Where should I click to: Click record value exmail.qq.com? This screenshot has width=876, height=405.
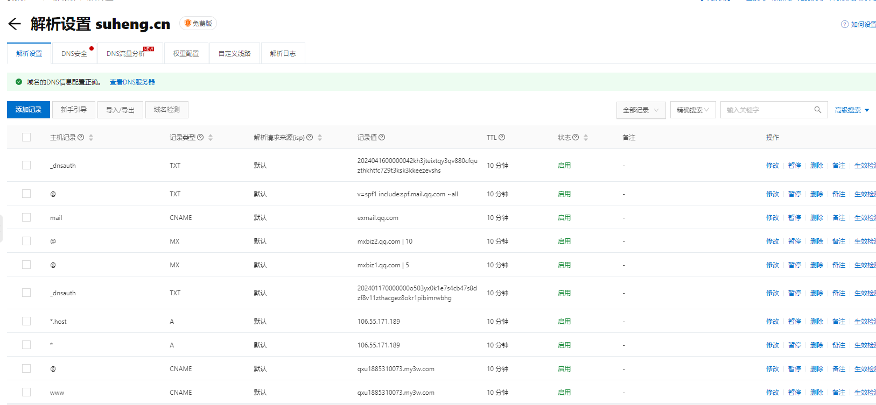click(378, 218)
